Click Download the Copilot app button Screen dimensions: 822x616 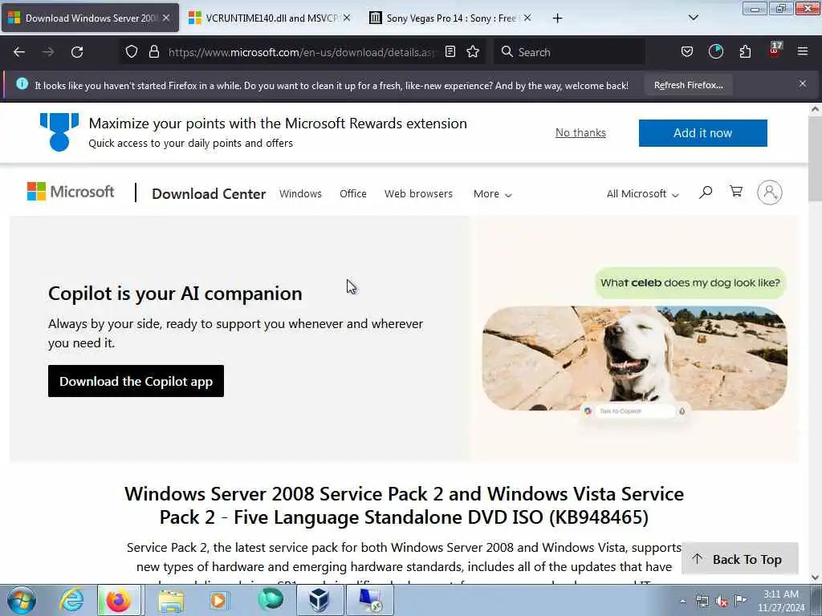pyautogui.click(x=136, y=381)
